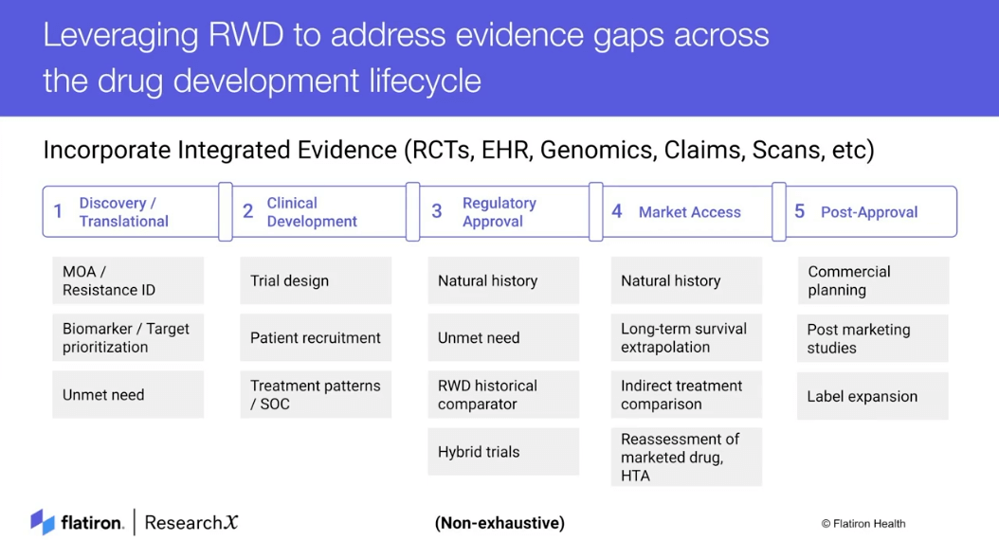This screenshot has width=999, height=558.
Task: Select the Regulatory Approval stage header
Action: tap(504, 212)
